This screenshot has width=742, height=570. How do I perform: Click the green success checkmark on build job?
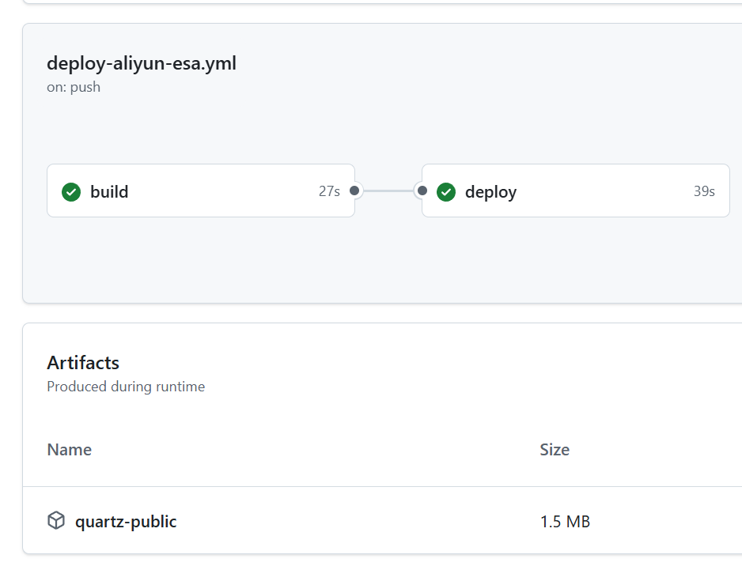click(x=71, y=191)
